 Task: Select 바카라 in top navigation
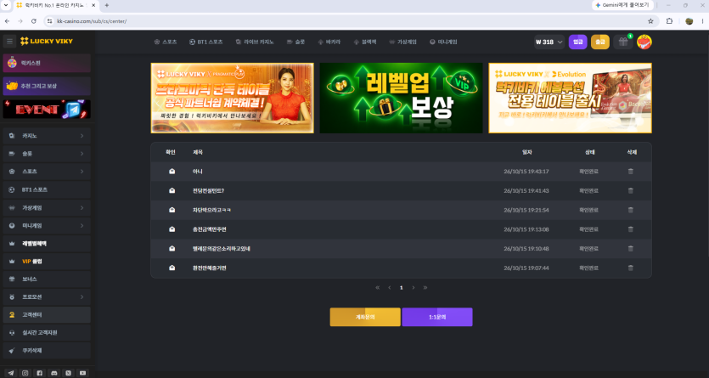(329, 42)
